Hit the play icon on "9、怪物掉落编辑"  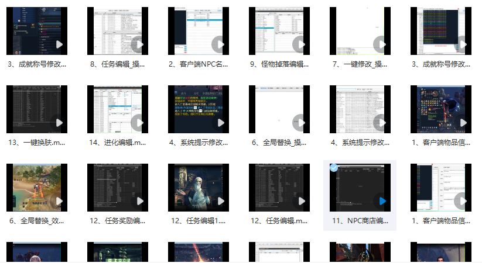pos(300,44)
